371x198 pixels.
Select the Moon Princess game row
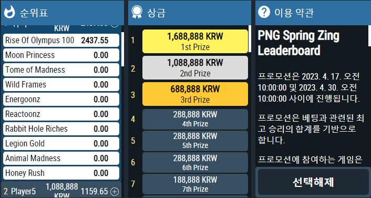(x=61, y=55)
